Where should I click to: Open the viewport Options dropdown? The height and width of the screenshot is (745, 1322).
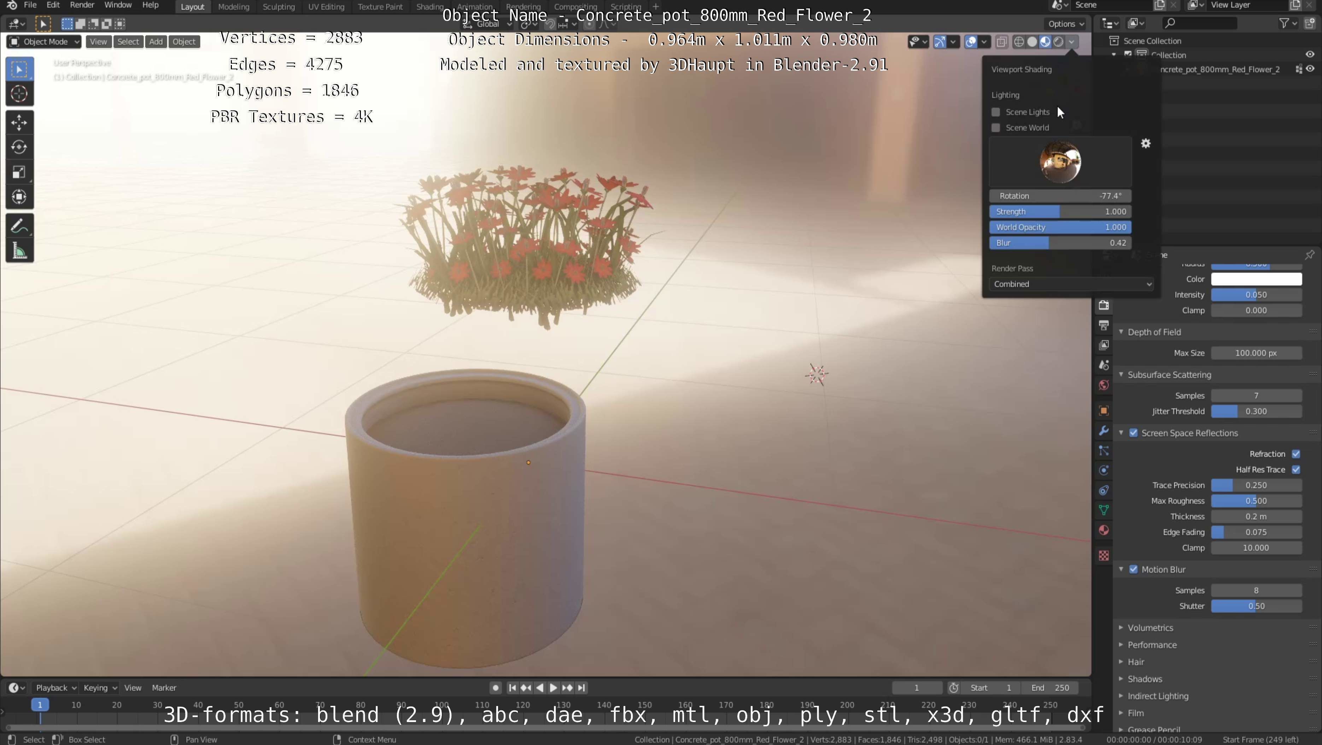point(1065,24)
